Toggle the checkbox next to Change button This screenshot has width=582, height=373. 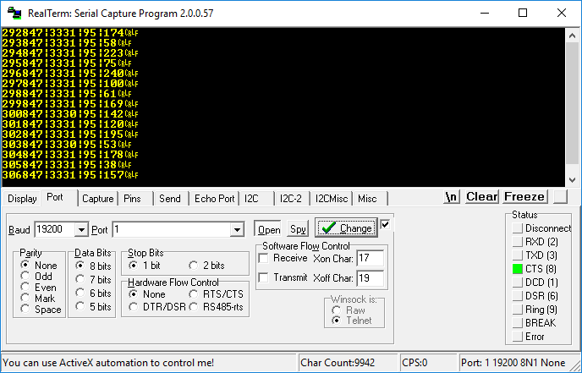coord(385,224)
